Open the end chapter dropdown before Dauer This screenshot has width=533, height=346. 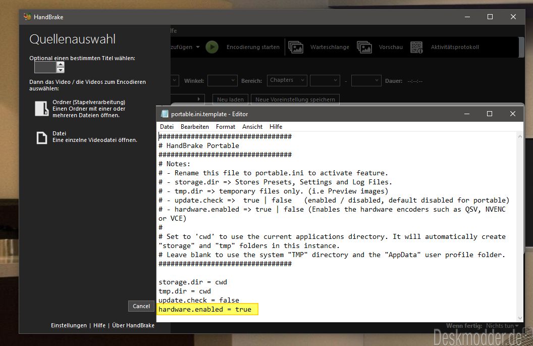(366, 81)
